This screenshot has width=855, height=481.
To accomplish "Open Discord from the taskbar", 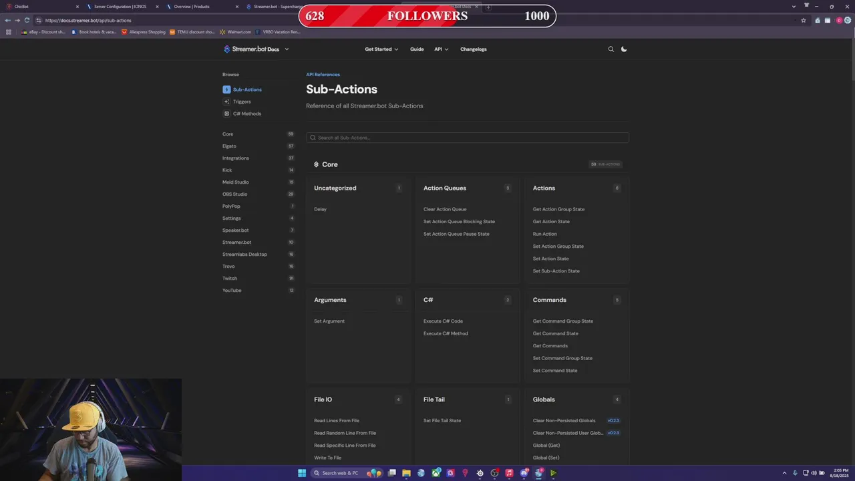I will click(x=524, y=473).
